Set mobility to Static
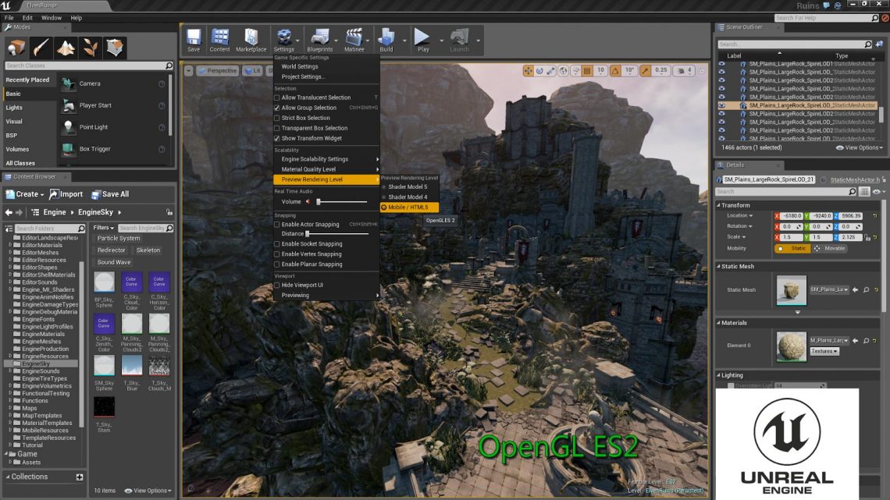This screenshot has height=500, width=890. click(793, 249)
